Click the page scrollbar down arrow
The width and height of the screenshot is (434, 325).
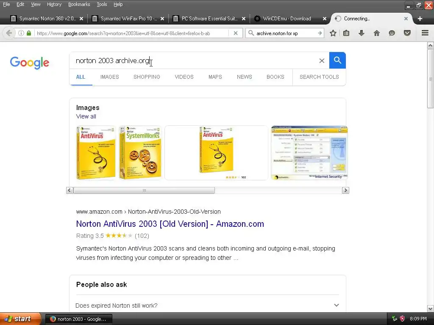431,308
